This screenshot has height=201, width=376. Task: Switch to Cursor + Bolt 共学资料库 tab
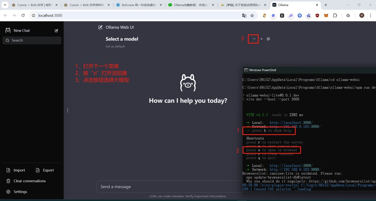click(x=87, y=5)
